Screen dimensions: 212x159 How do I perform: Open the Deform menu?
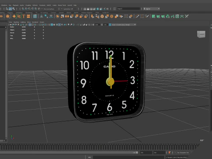[x=35, y=5]
